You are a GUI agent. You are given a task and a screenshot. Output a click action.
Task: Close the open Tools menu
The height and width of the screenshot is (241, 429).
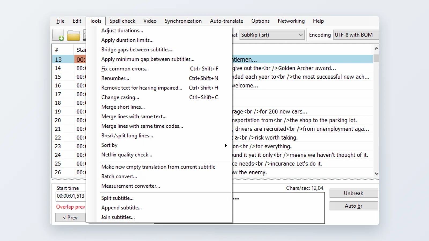pos(95,21)
